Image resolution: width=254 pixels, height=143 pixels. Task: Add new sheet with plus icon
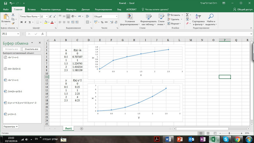point(82,129)
